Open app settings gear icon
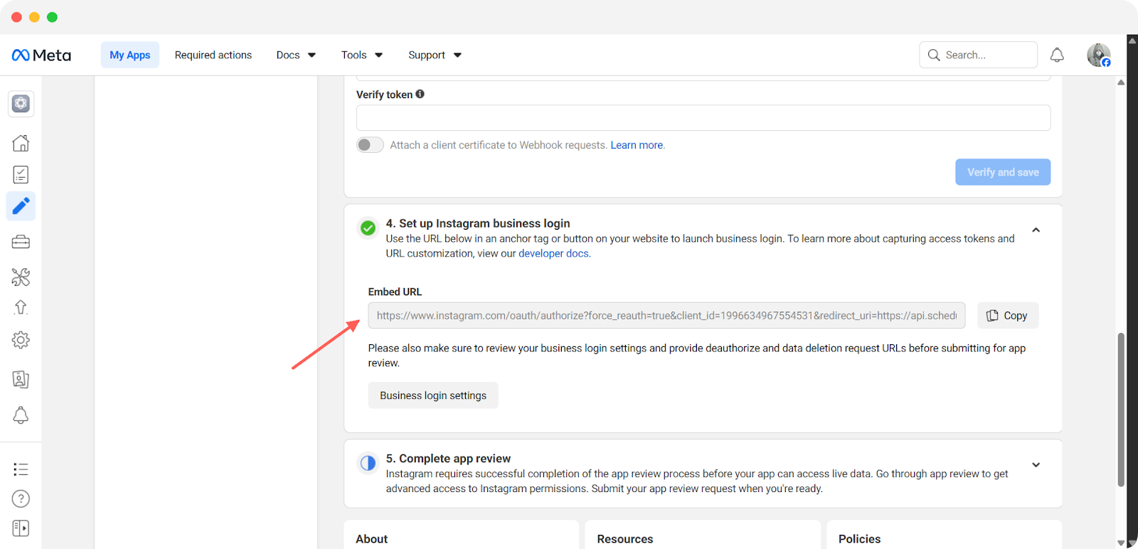Image resolution: width=1138 pixels, height=549 pixels. pyautogui.click(x=21, y=340)
